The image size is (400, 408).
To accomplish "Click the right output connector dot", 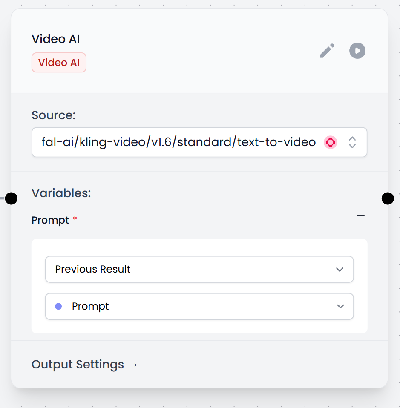I will (x=388, y=198).
